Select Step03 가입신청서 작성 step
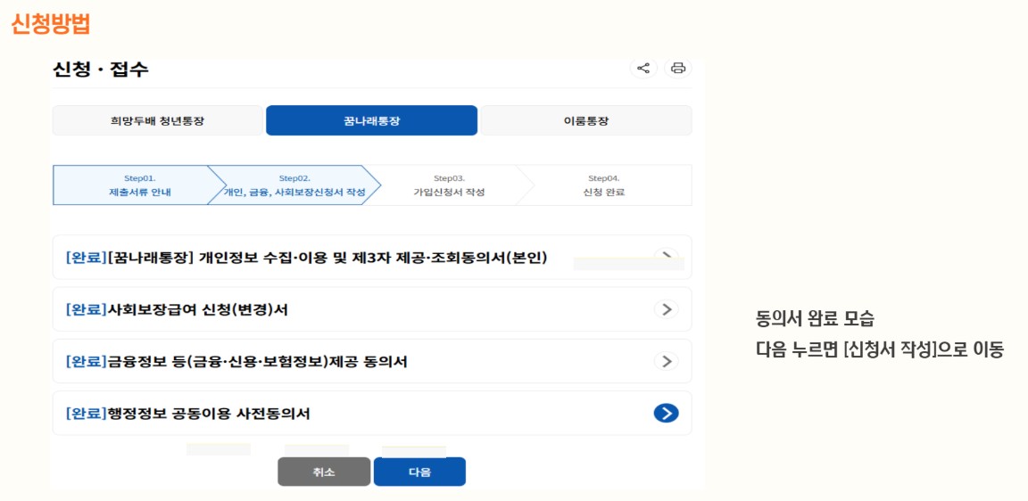 coord(449,185)
